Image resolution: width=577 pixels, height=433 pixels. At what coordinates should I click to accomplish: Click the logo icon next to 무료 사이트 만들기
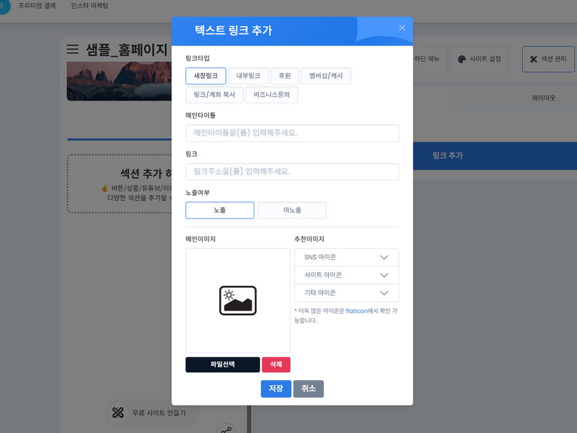(118, 413)
